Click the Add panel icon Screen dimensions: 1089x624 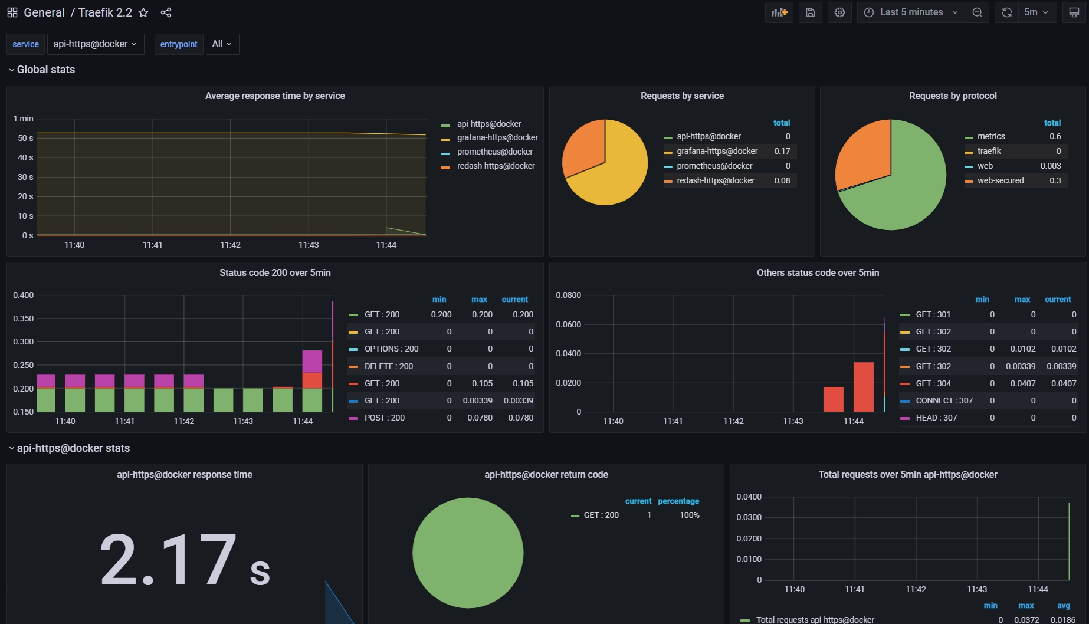[779, 12]
